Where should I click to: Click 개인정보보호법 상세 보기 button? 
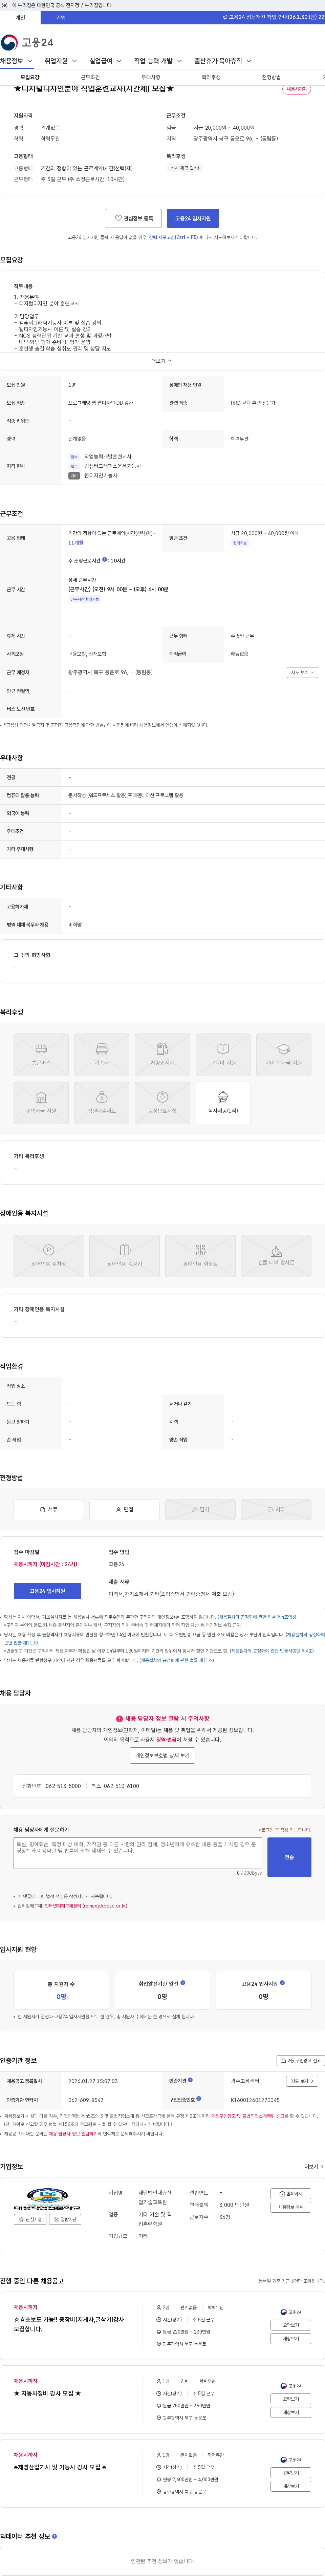coord(162,1755)
